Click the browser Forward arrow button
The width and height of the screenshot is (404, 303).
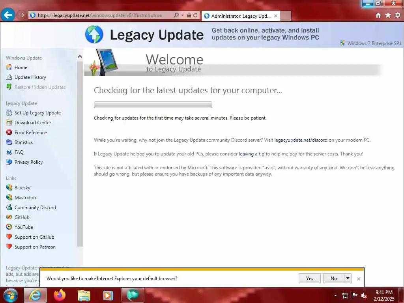(x=22, y=15)
